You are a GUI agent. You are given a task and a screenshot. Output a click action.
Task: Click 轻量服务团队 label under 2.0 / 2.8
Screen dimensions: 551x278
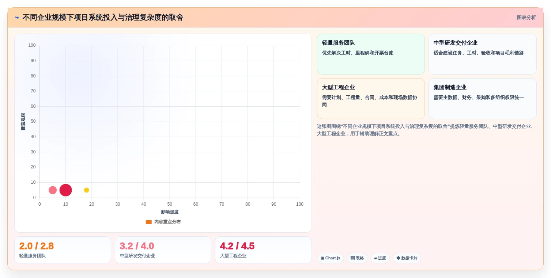tap(33, 256)
